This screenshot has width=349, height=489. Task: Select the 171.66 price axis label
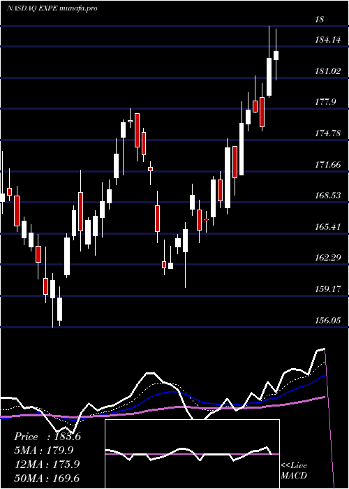pos(328,164)
